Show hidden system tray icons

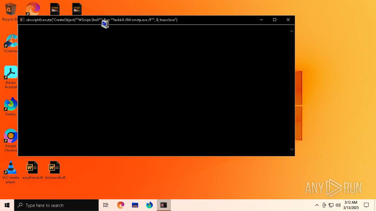(317, 205)
